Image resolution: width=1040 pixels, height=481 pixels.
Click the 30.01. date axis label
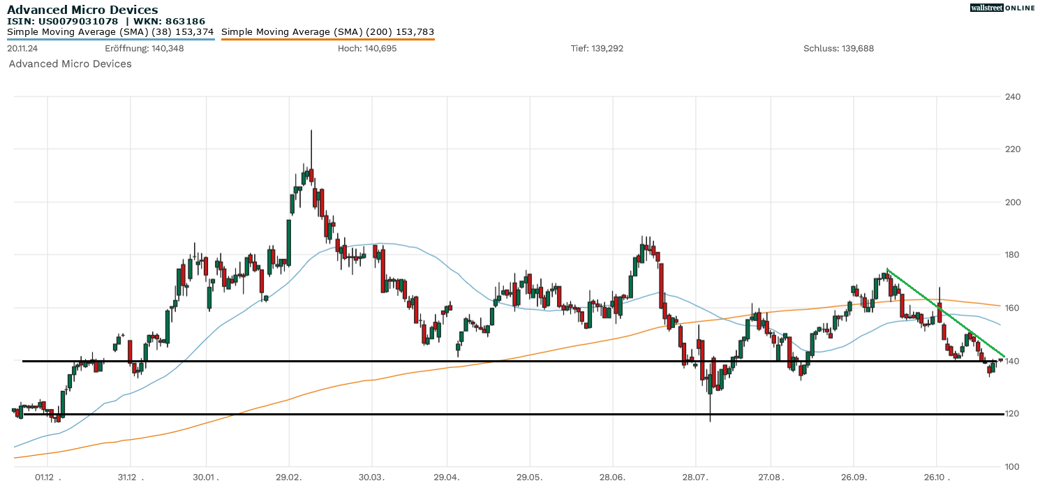coord(207,478)
